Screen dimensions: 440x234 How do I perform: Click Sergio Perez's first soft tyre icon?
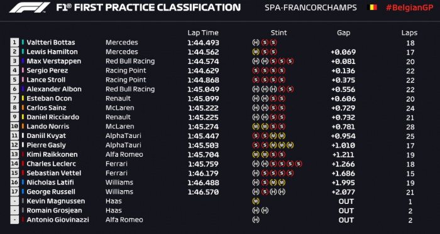coord(256,70)
